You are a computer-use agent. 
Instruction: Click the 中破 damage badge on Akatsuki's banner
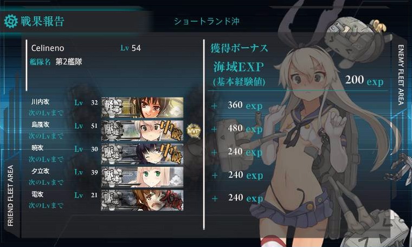click(x=171, y=153)
